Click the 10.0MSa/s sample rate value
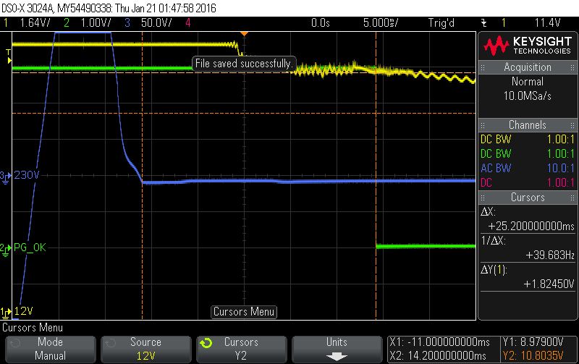 (x=528, y=96)
